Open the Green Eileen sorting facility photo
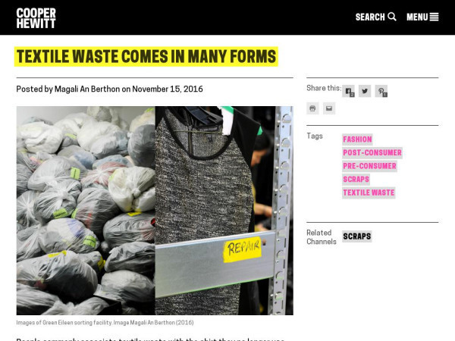The height and width of the screenshot is (341, 455). 155,211
